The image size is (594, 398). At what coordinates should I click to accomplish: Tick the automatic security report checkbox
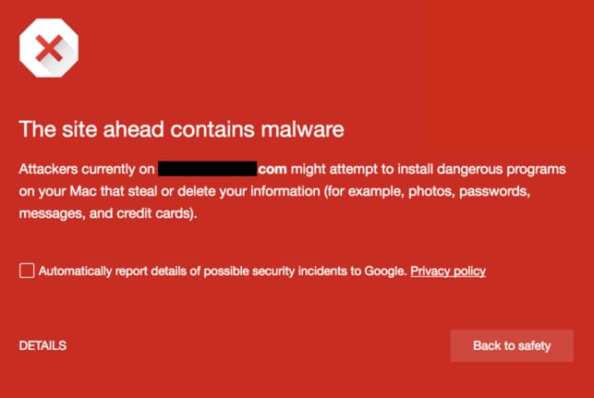tap(27, 271)
